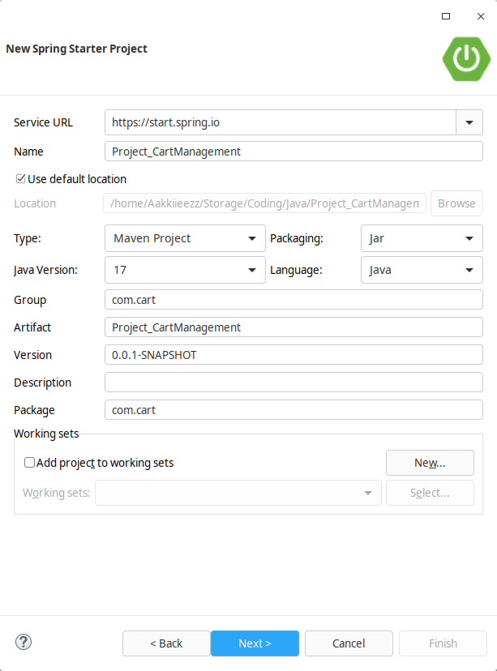Viewport: 497px width, 671px height.
Task: Open the Language dropdown showing Java
Action: pos(468,270)
